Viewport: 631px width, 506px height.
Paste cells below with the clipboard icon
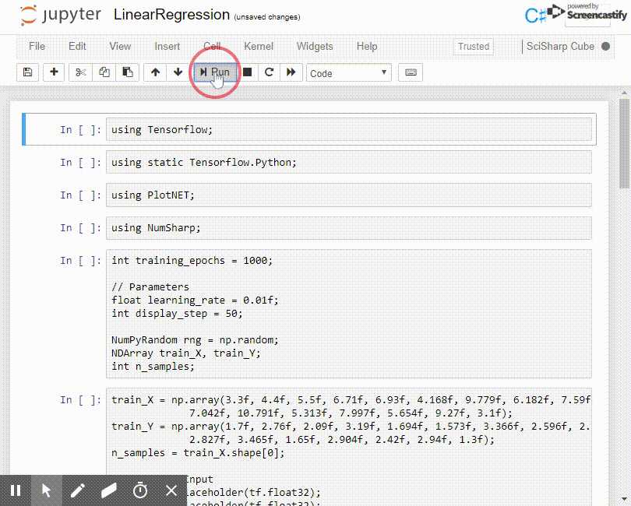(128, 72)
